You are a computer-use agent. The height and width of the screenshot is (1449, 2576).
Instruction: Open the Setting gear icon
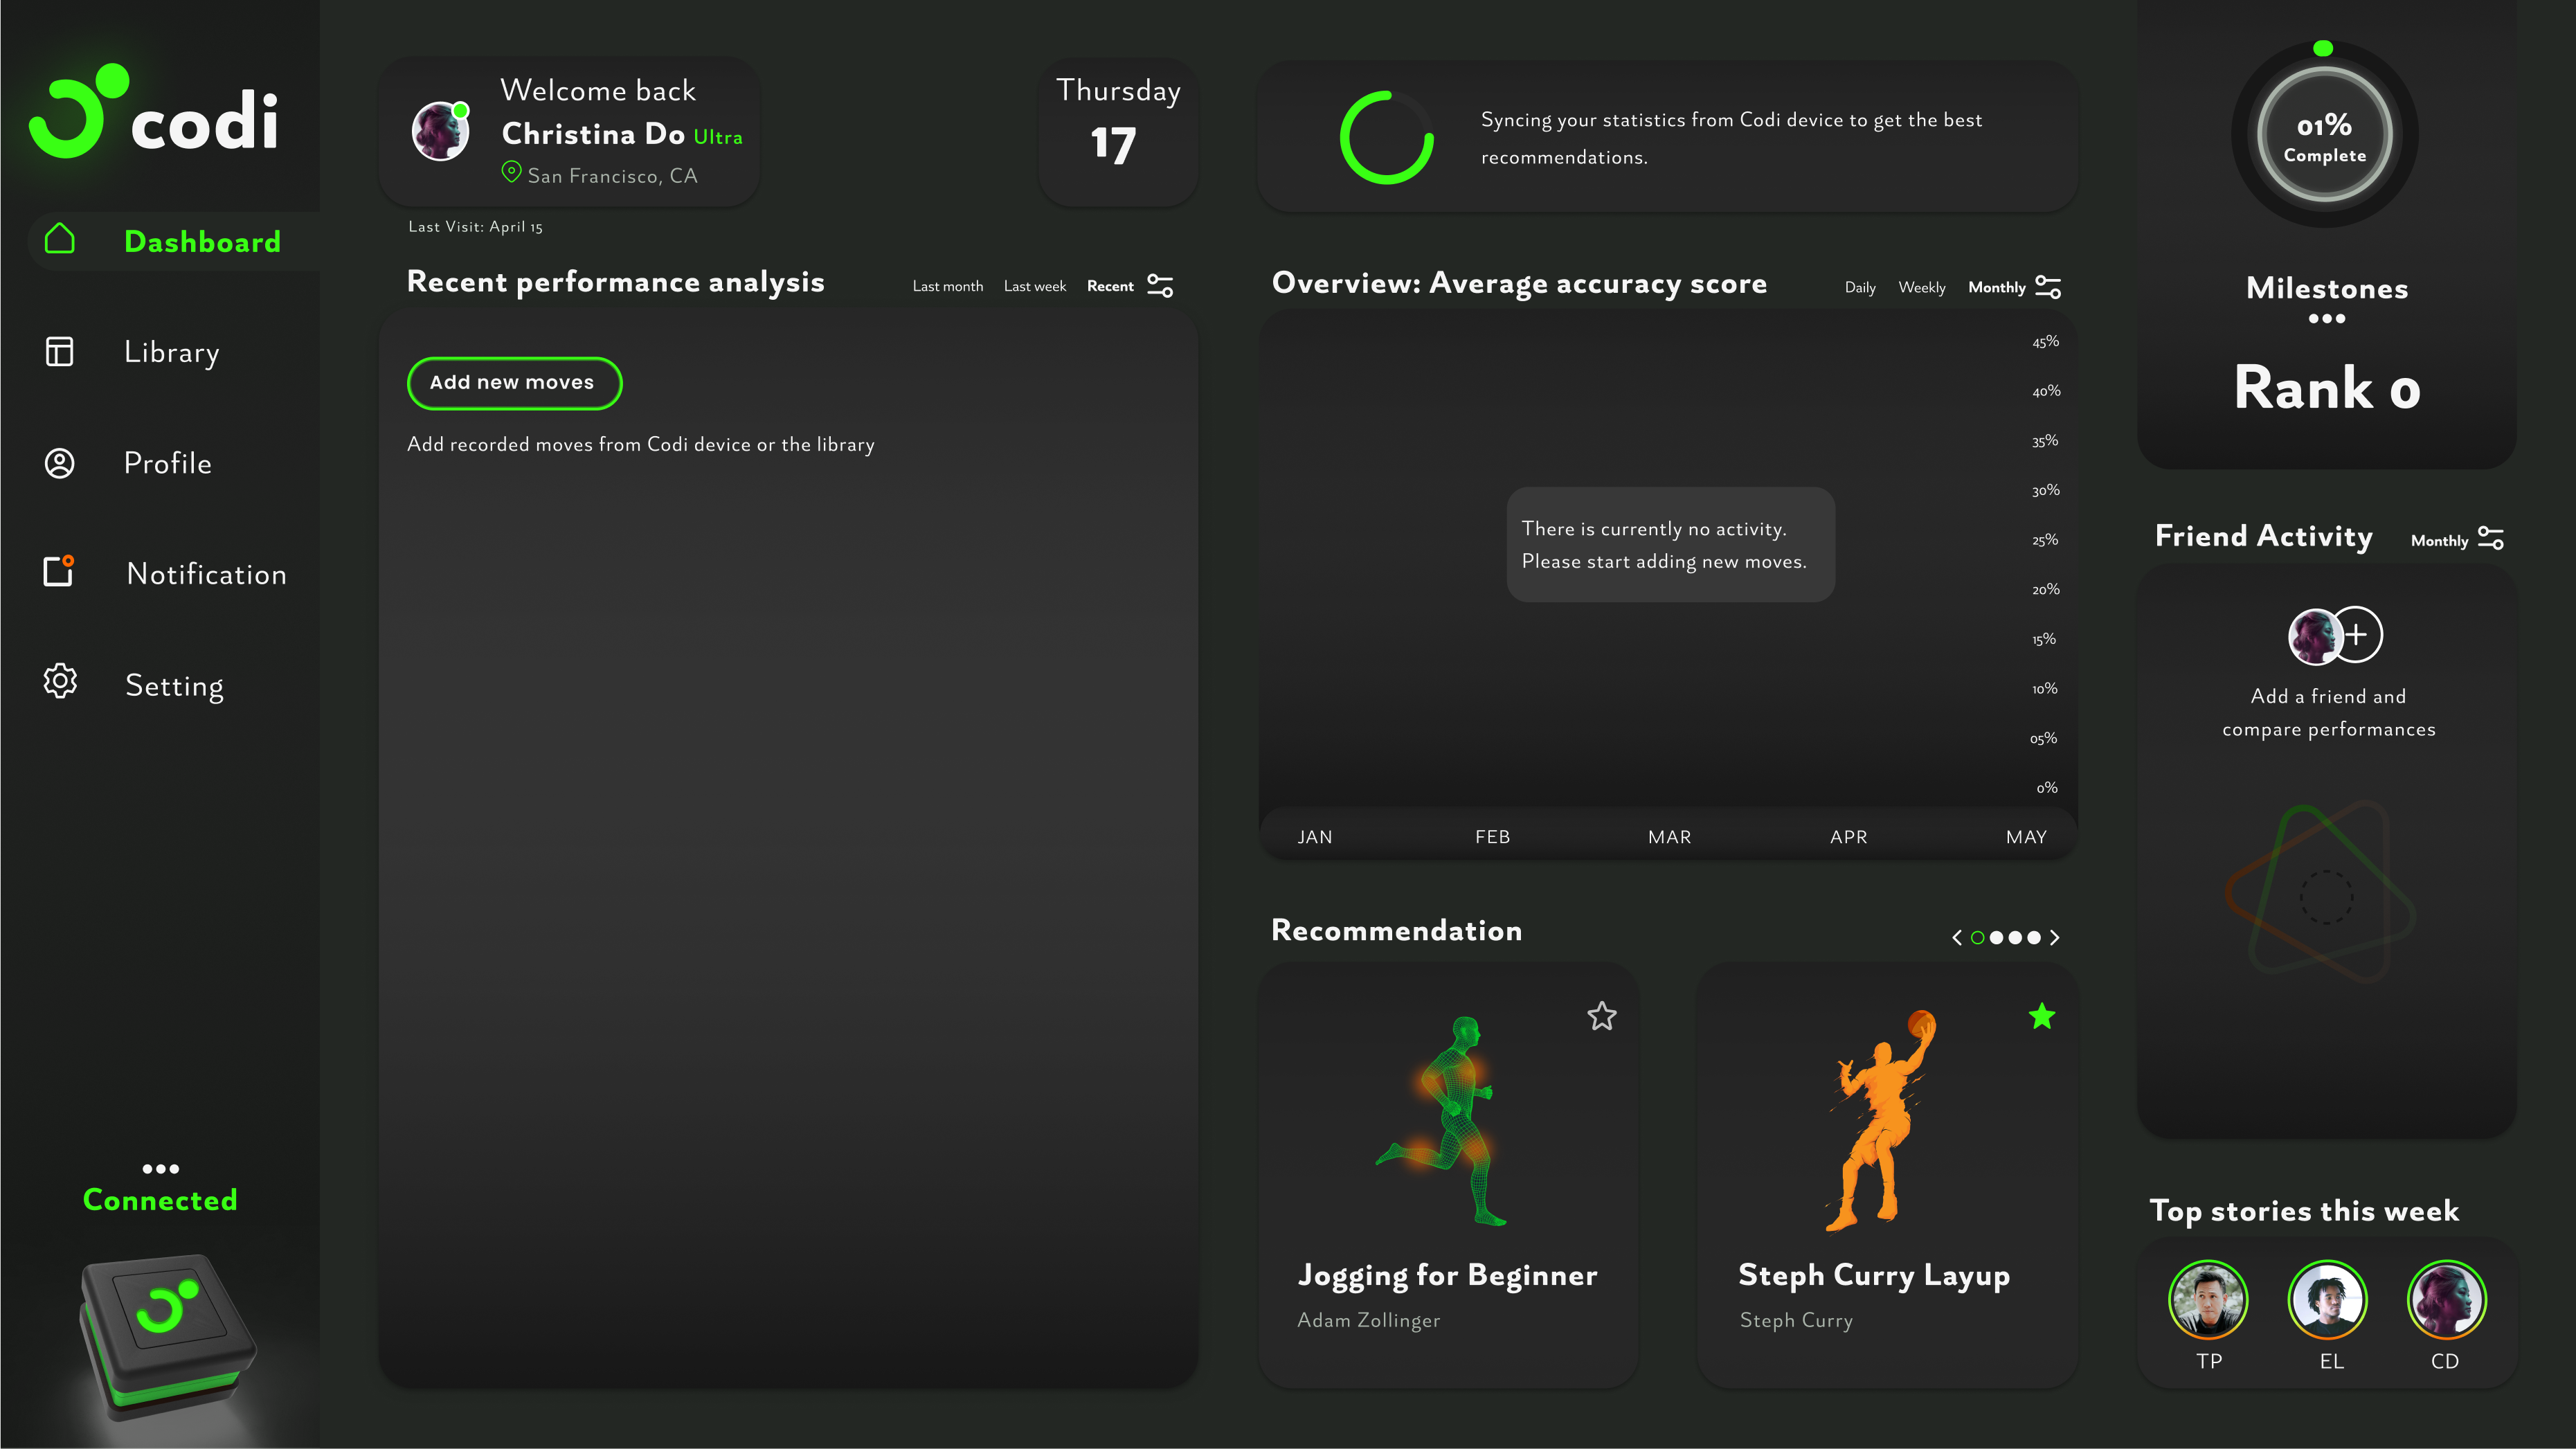click(x=60, y=682)
